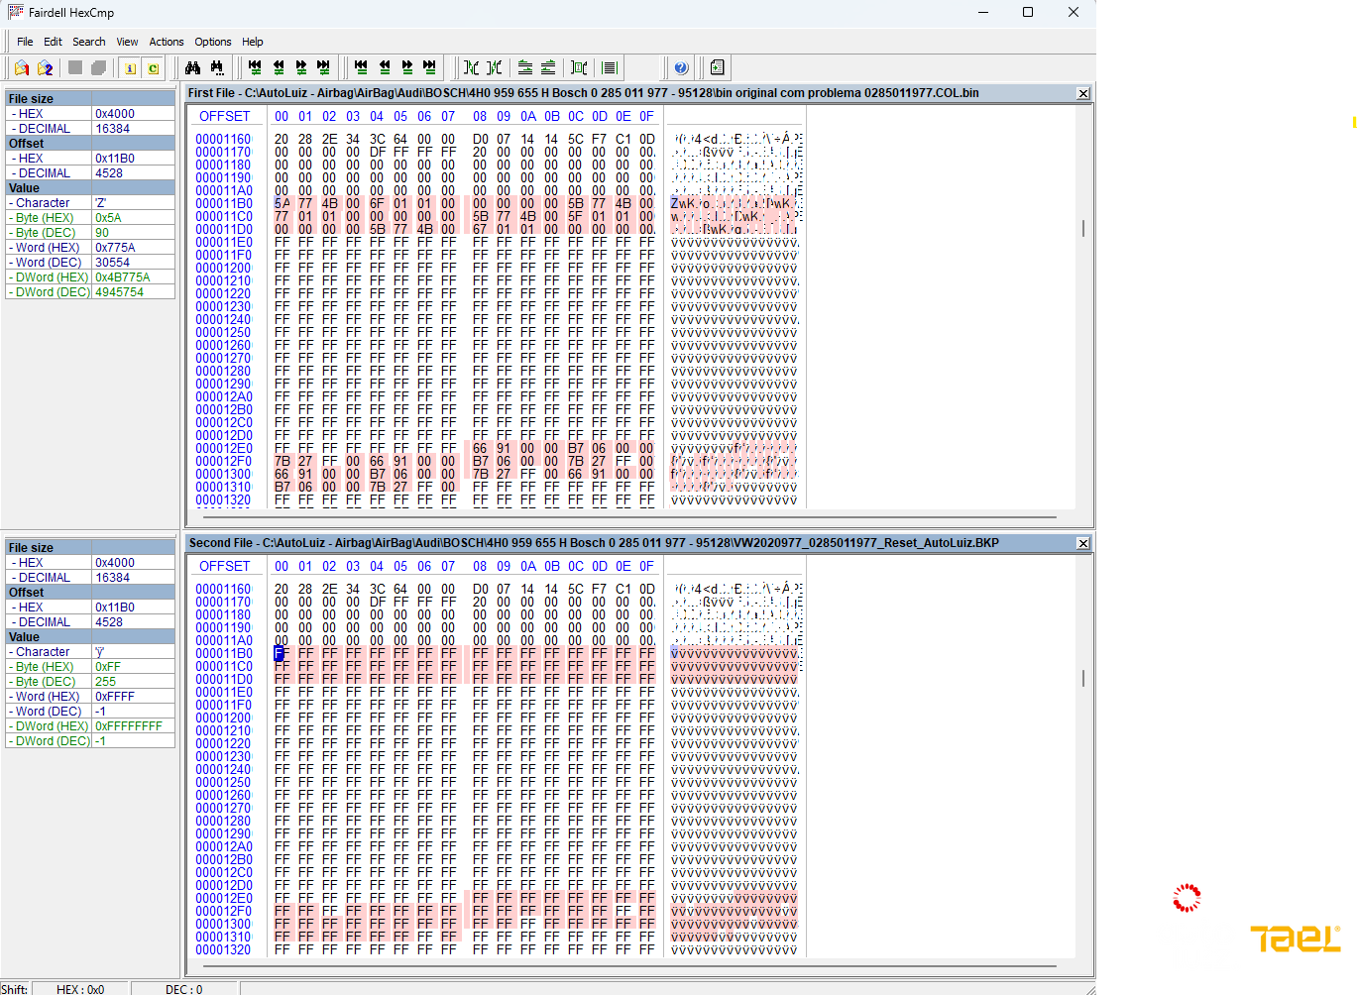
Task: Go to the previous matching block
Action: (385, 67)
